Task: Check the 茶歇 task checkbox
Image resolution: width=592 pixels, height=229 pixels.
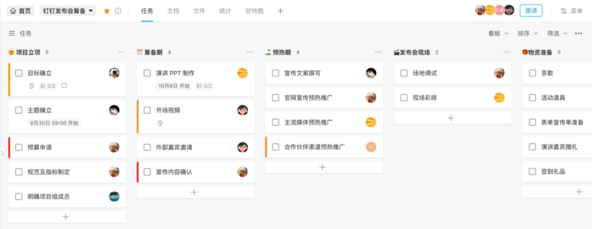Action: click(532, 73)
